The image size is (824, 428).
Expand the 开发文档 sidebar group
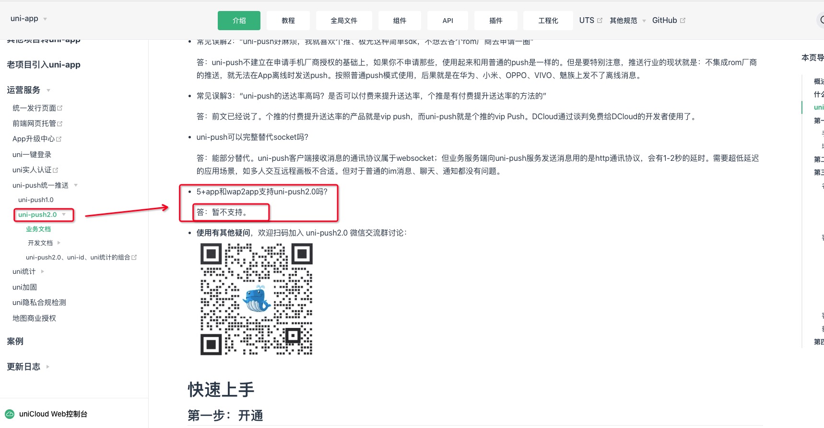tap(44, 243)
